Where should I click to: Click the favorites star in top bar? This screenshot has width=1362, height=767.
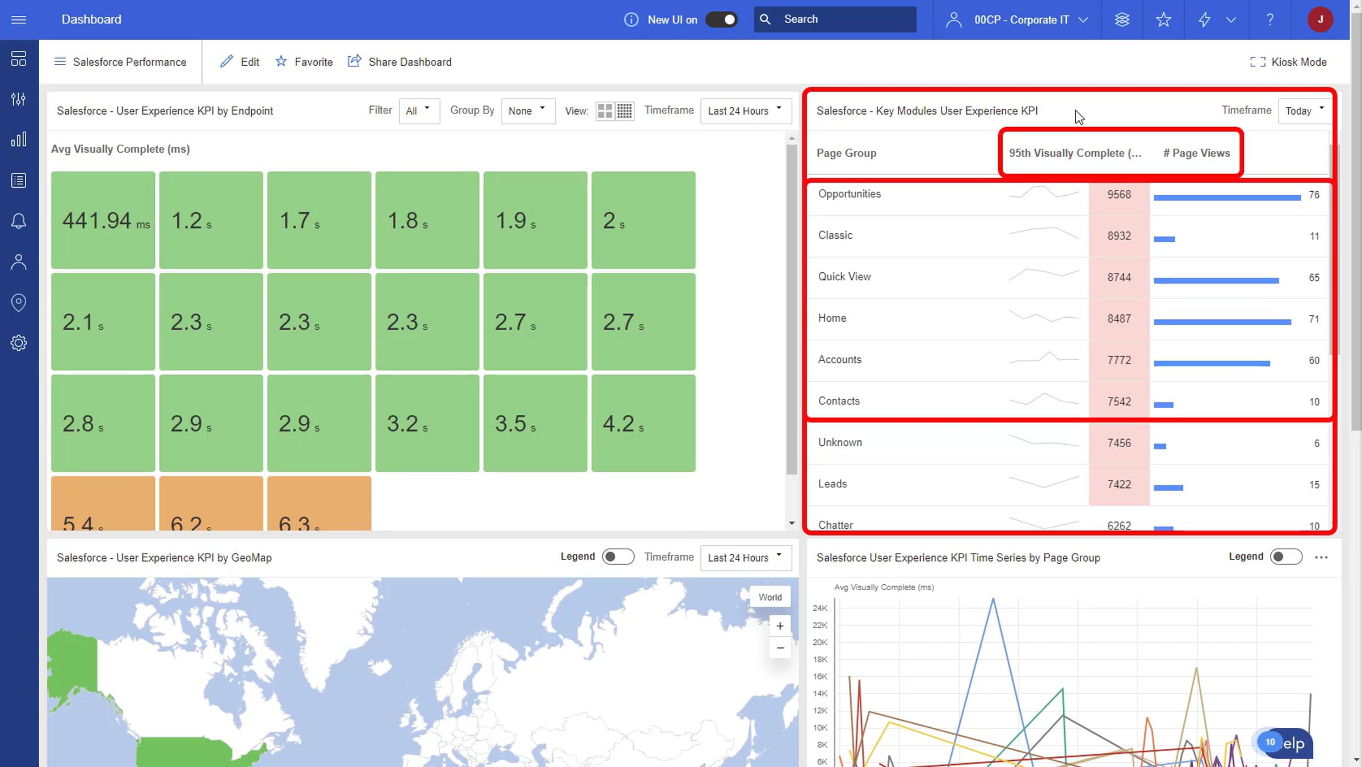pyautogui.click(x=1163, y=20)
